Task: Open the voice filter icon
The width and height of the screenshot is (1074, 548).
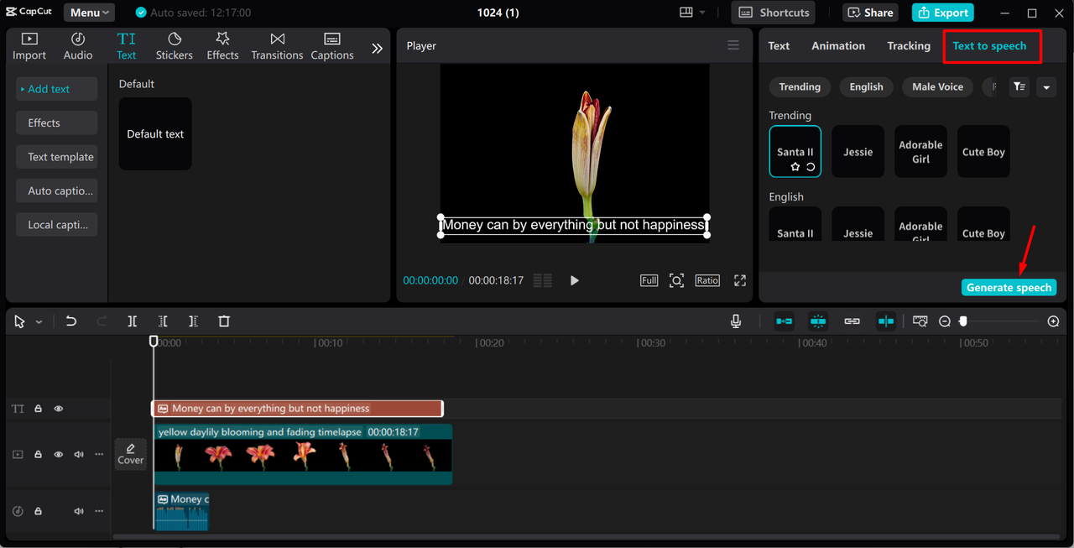Action: coord(1019,86)
